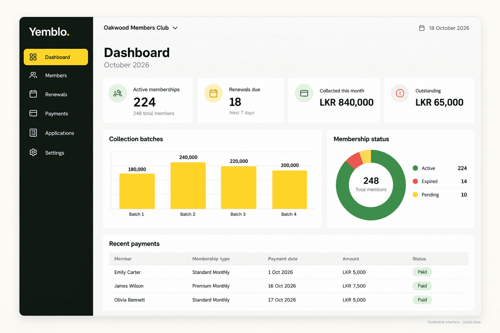
Task: Click the red Expired legend dot
Action: click(415, 182)
